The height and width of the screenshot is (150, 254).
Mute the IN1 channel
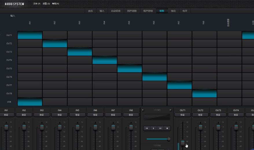[6, 115]
